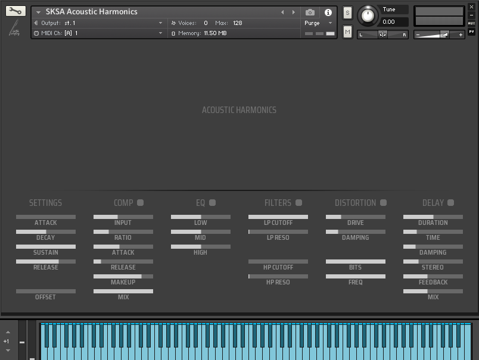Click the camera snapshot icon
This screenshot has width=479, height=360.
pyautogui.click(x=310, y=12)
